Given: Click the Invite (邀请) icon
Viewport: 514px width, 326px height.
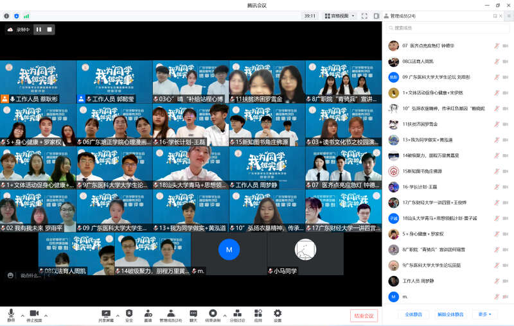Looking at the screenshot, I should point(148,313).
